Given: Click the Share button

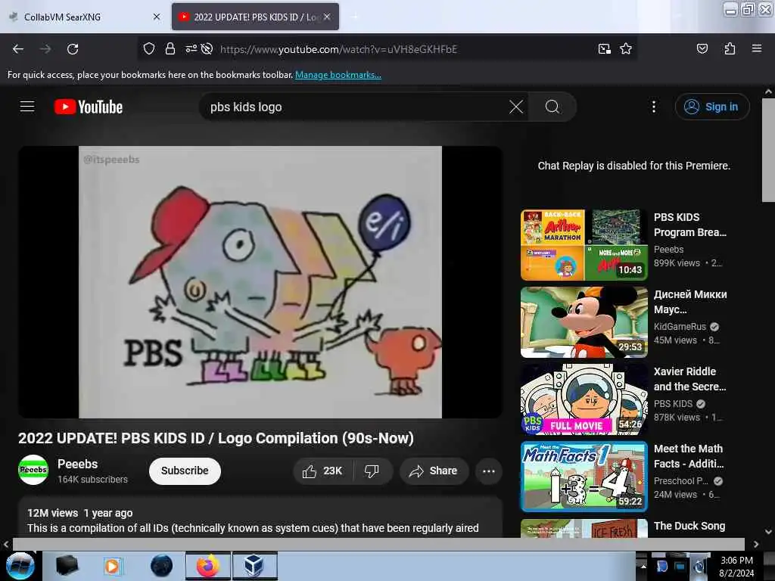Looking at the screenshot, I should [434, 471].
